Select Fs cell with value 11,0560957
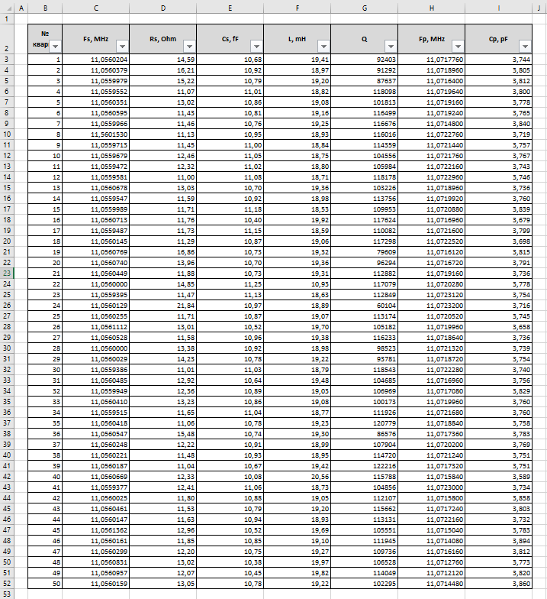Screen dimensions: 547x599 click(96, 573)
